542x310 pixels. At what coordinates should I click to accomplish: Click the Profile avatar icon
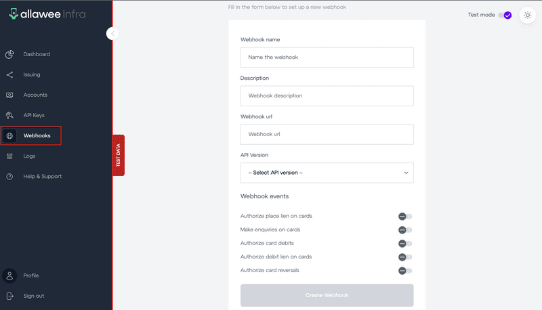[9, 275]
